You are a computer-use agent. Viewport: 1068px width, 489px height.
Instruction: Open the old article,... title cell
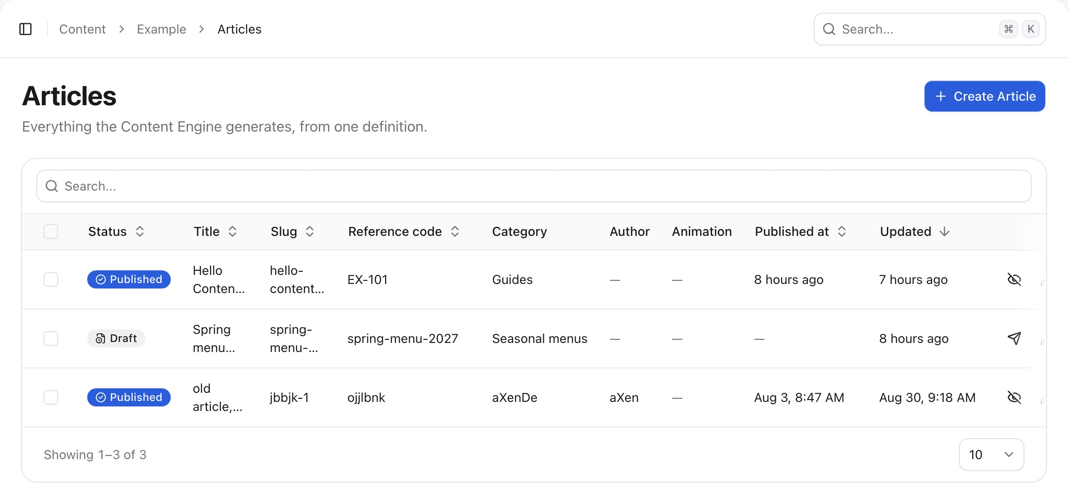coord(218,397)
